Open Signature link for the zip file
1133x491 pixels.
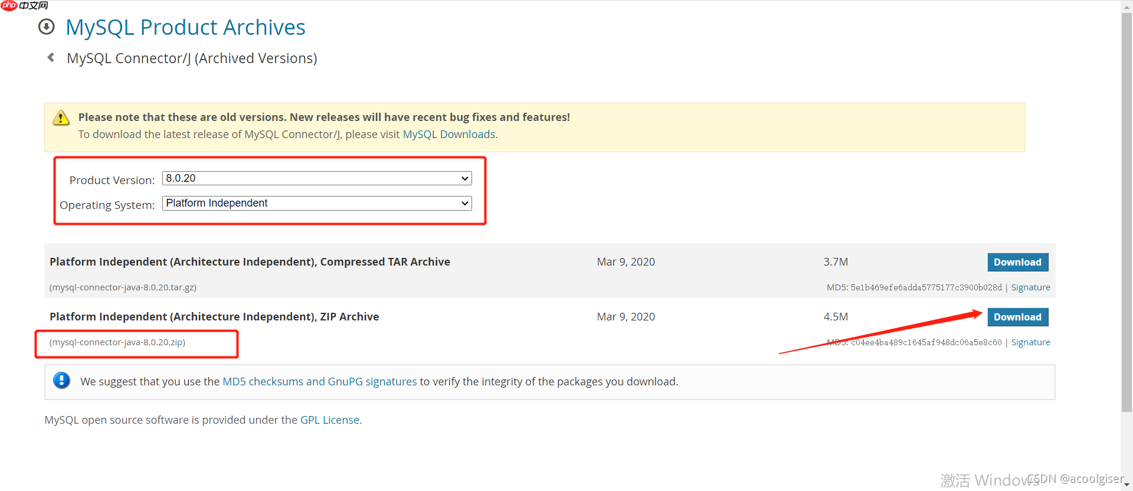tap(1031, 342)
